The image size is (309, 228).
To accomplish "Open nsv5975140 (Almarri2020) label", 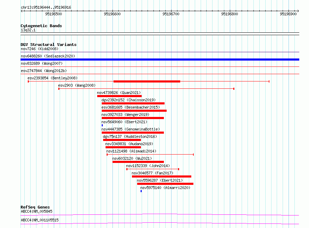I will [x=165, y=188].
